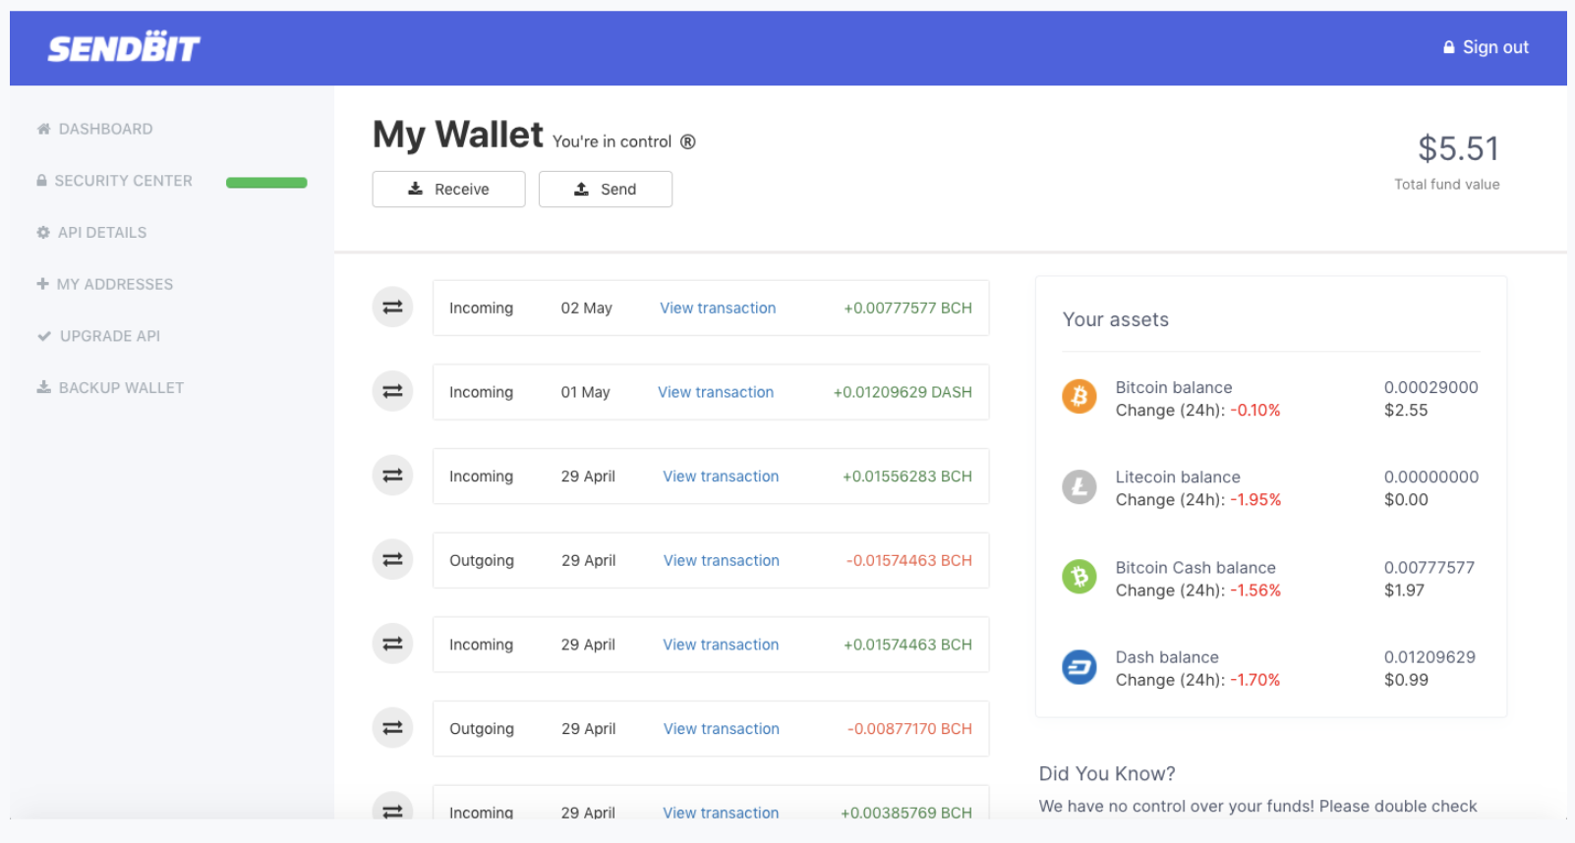Click the +0.00777577 BCH amount
The height and width of the screenshot is (843, 1575).
coord(907,308)
